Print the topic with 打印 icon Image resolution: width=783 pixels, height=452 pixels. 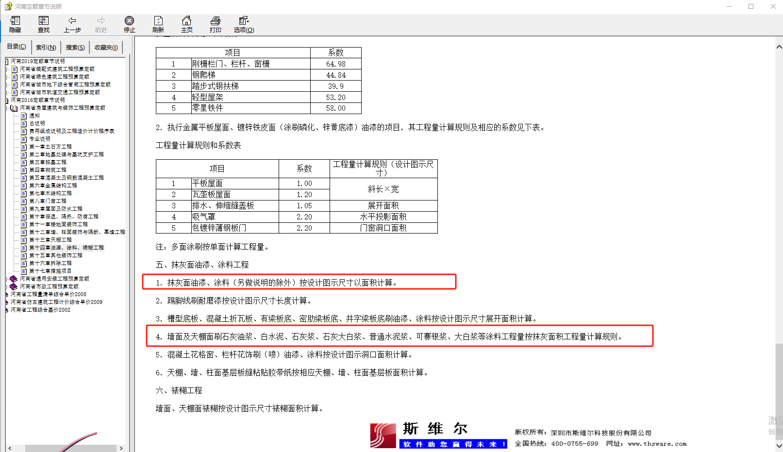216,24
